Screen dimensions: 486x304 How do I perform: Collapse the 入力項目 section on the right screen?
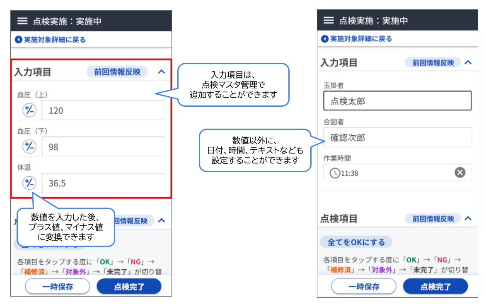point(469,62)
